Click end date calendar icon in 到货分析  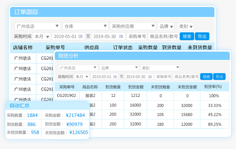tap(150, 77)
